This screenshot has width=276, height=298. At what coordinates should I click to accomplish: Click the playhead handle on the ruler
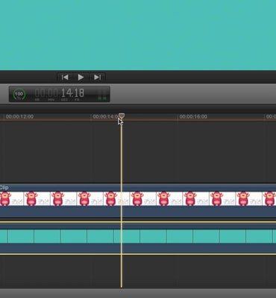[x=122, y=115]
